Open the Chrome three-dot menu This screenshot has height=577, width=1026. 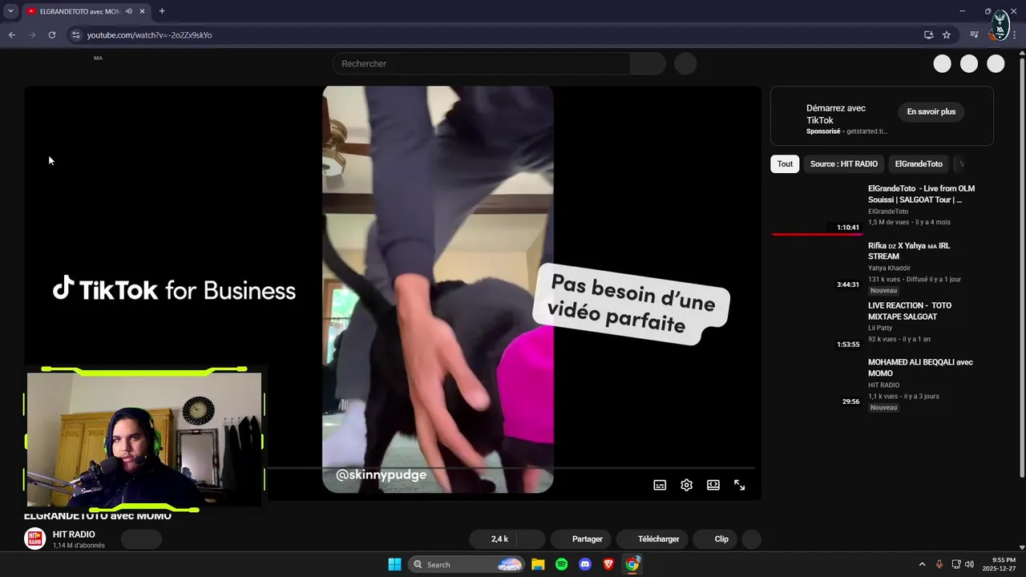pos(1015,35)
